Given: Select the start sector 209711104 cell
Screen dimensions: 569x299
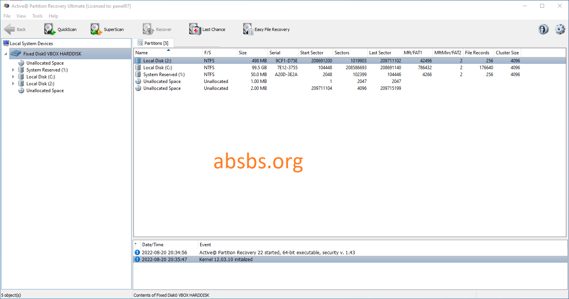Looking at the screenshot, I should pyautogui.click(x=322, y=88).
